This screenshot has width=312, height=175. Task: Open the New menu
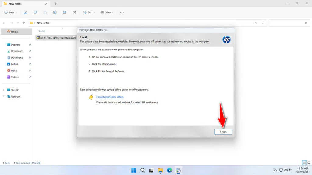(x=10, y=12)
